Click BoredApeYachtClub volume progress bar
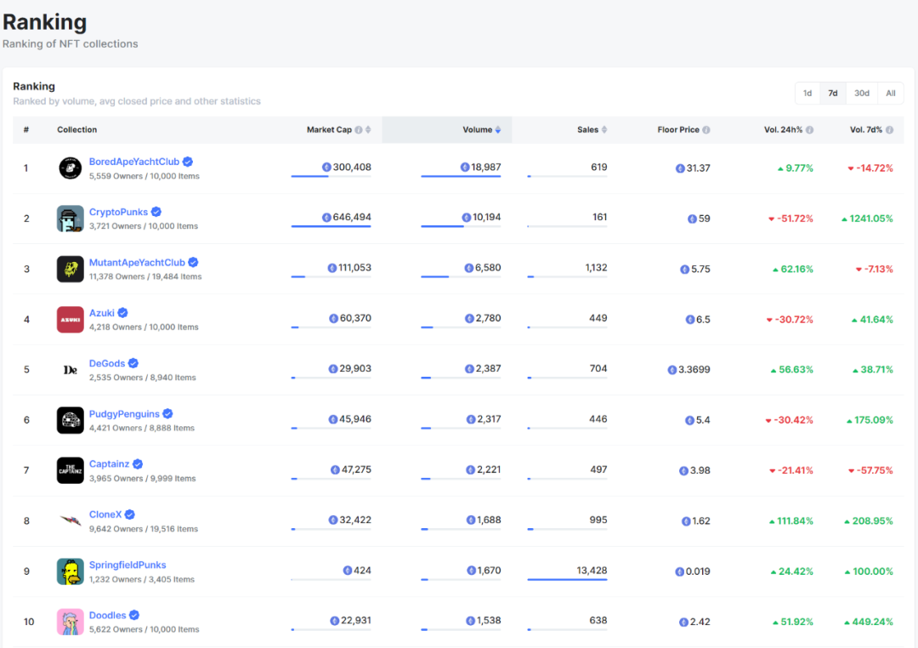 [x=461, y=176]
